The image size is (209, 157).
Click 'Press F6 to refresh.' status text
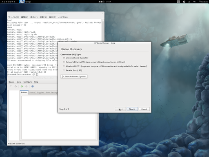coord(16,144)
